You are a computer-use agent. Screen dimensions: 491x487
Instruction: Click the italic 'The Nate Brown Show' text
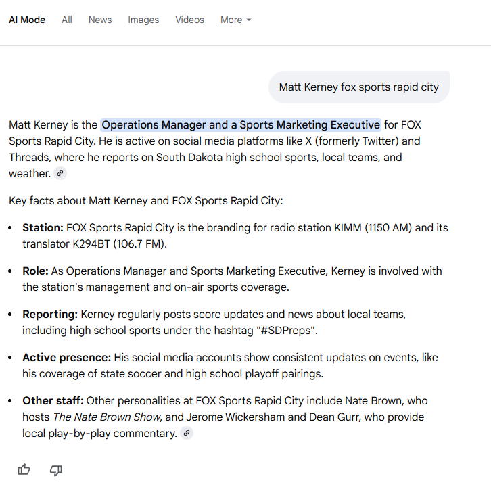coord(106,417)
